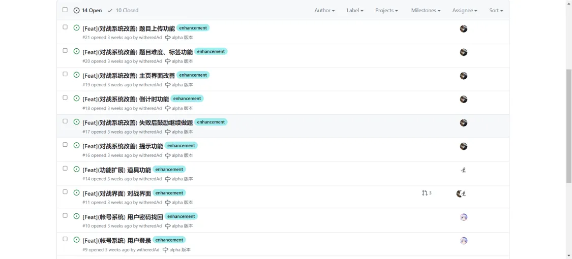
Task: Check the box for issue #9
Action: [x=65, y=239]
